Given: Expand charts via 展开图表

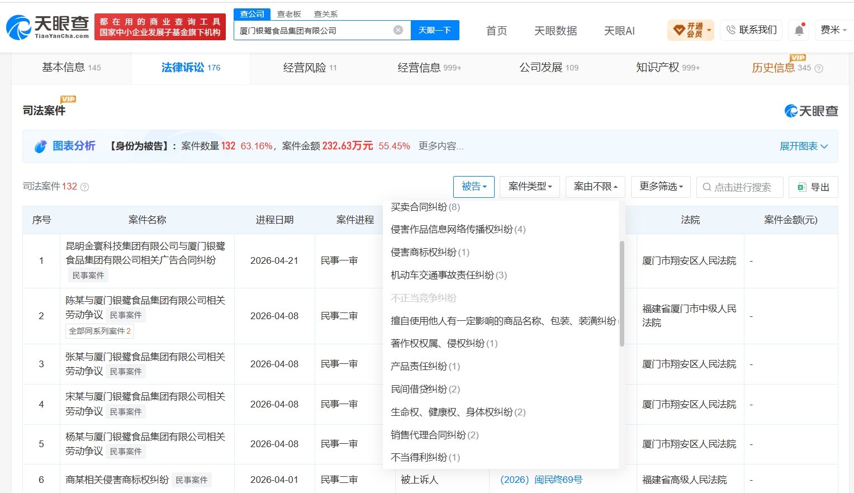Looking at the screenshot, I should pyautogui.click(x=804, y=146).
